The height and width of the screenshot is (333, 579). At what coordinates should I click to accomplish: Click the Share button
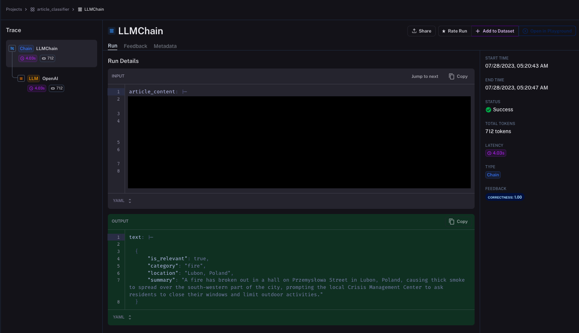[422, 31]
